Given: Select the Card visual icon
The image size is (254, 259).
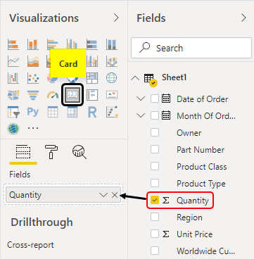Looking at the screenshot, I should (72, 95).
